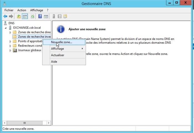The height and width of the screenshot is (133, 194).
Task: Open the Action menu
Action: click(x=22, y=10)
